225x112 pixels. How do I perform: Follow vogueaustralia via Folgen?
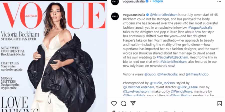(x=158, y=1)
